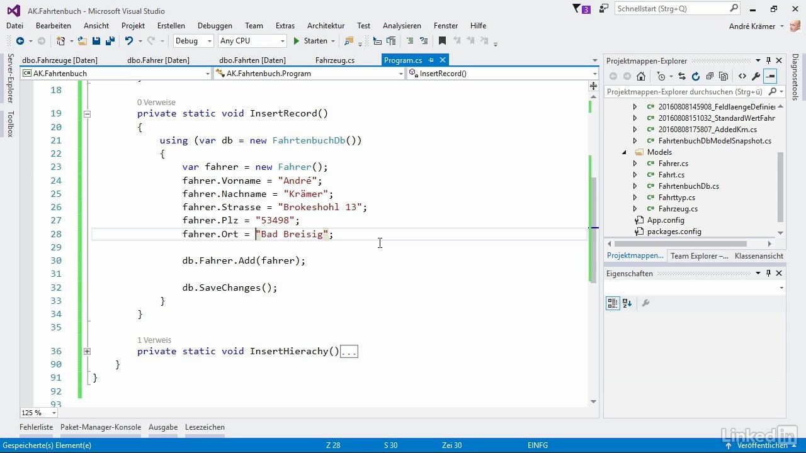Save the current file with the disk icon
The width and height of the screenshot is (806, 453).
96,41
